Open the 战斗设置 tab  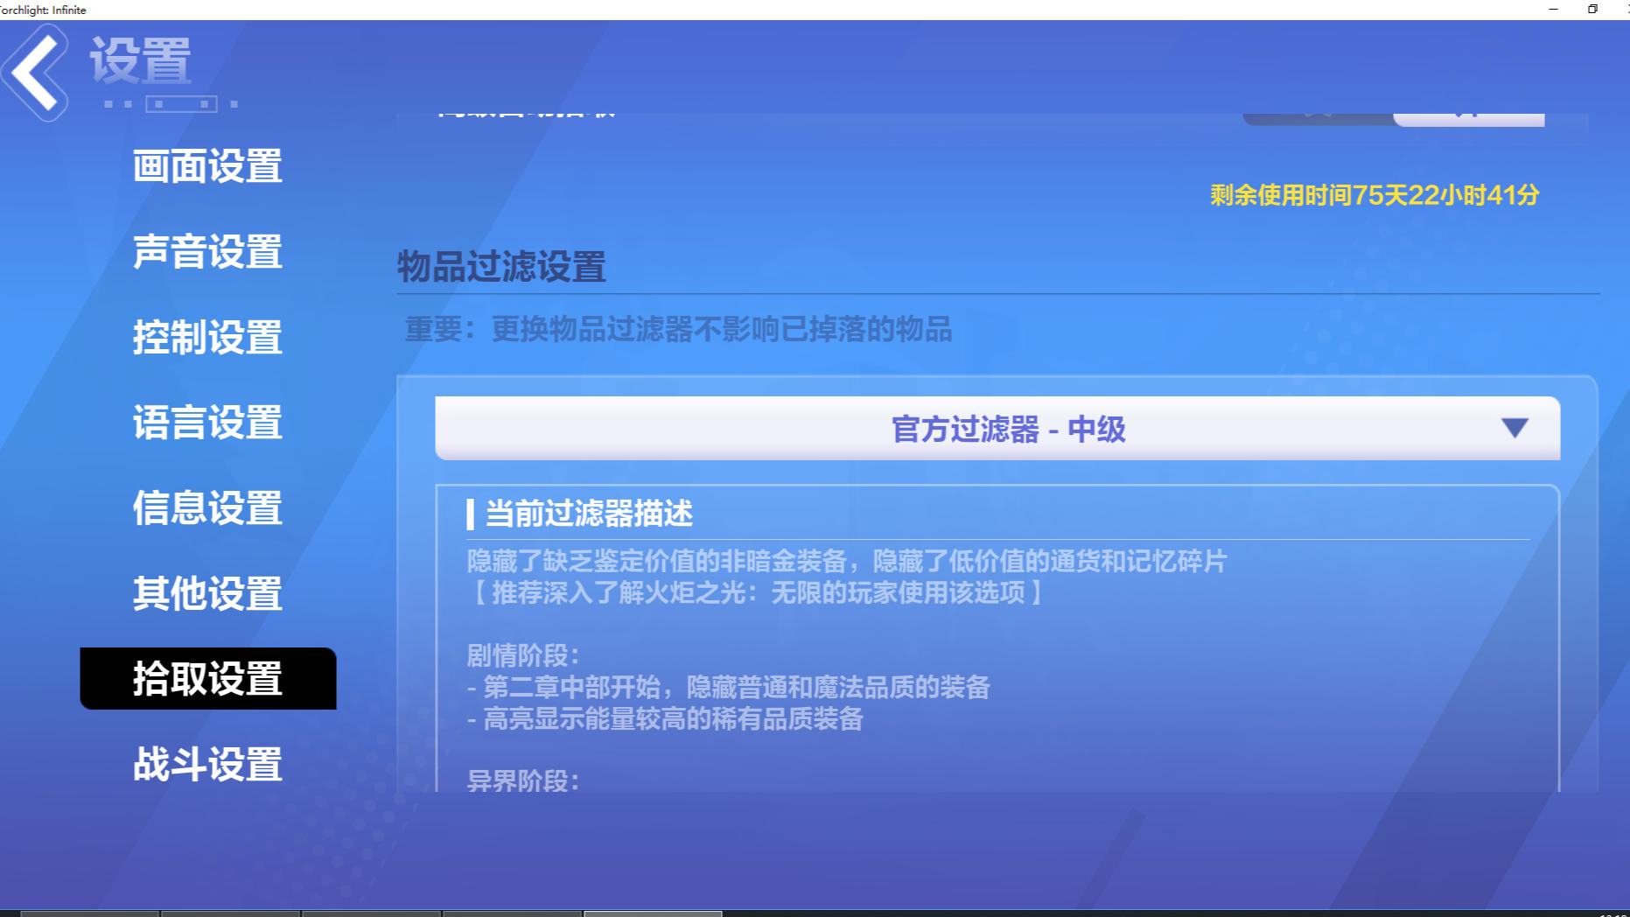(x=207, y=764)
